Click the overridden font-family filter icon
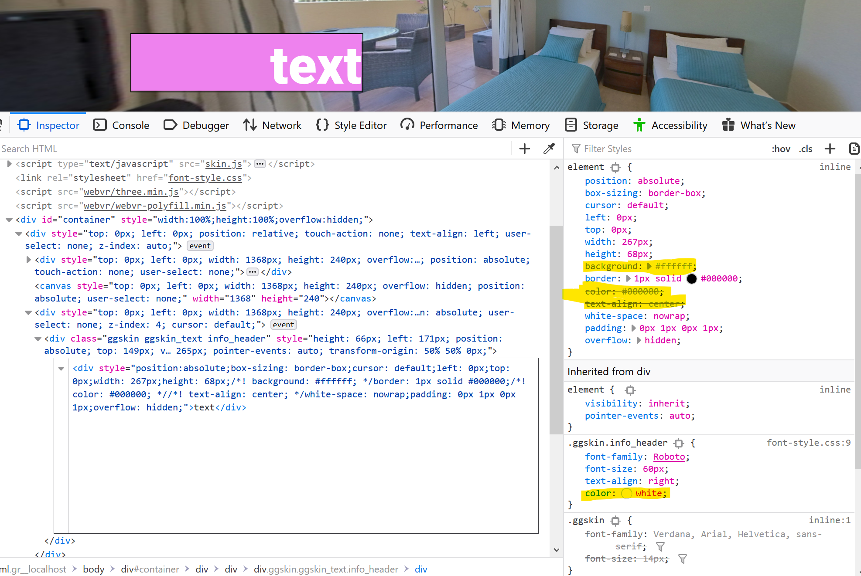This screenshot has width=861, height=576. tap(660, 546)
